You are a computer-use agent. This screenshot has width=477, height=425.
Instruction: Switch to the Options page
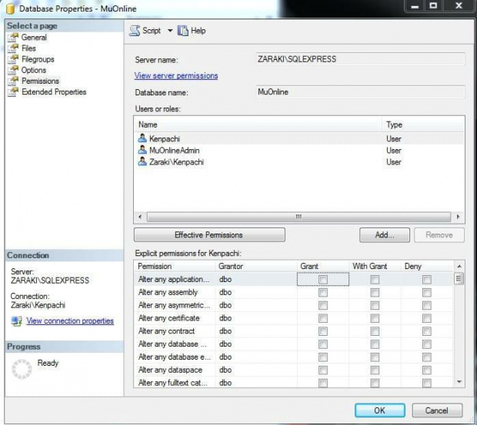(x=34, y=70)
